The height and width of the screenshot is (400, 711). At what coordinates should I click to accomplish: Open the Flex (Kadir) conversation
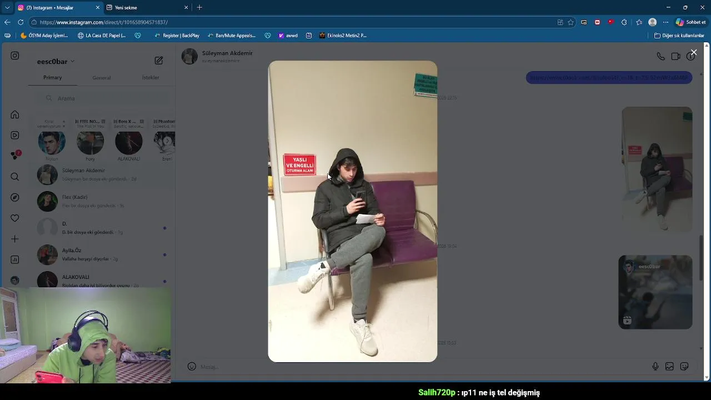point(102,201)
